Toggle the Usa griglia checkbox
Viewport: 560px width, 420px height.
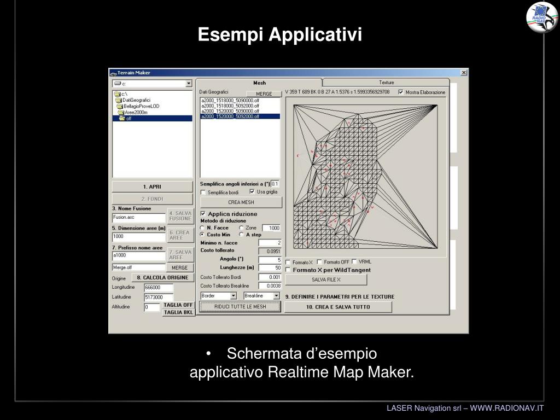252,192
